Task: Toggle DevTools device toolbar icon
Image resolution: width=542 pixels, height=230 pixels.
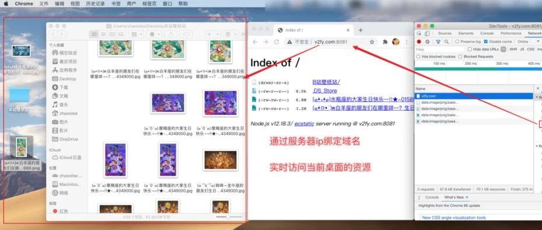Action: tap(427, 33)
